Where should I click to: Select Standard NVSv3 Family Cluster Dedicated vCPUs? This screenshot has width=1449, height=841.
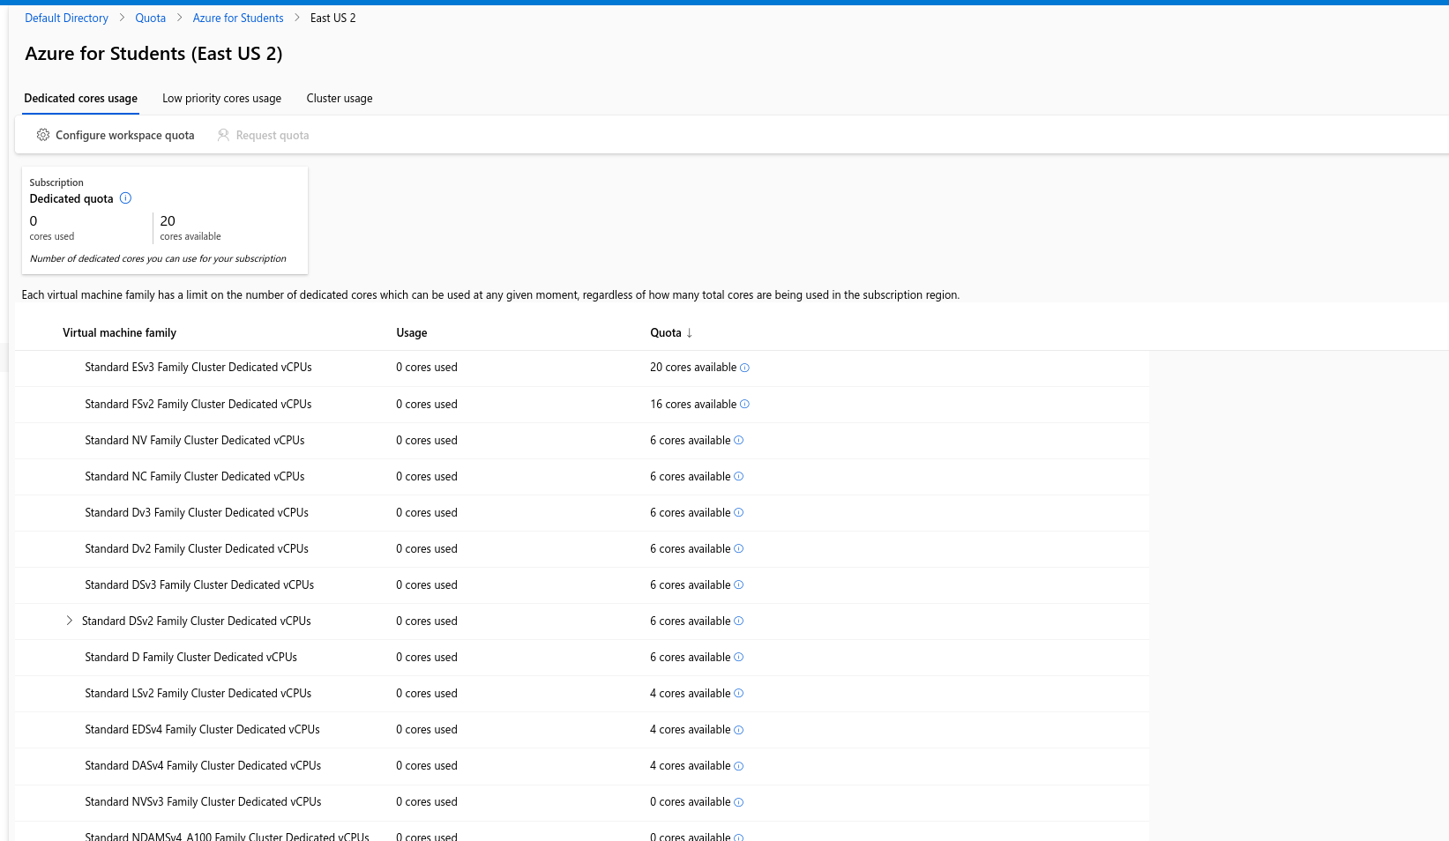click(x=203, y=801)
